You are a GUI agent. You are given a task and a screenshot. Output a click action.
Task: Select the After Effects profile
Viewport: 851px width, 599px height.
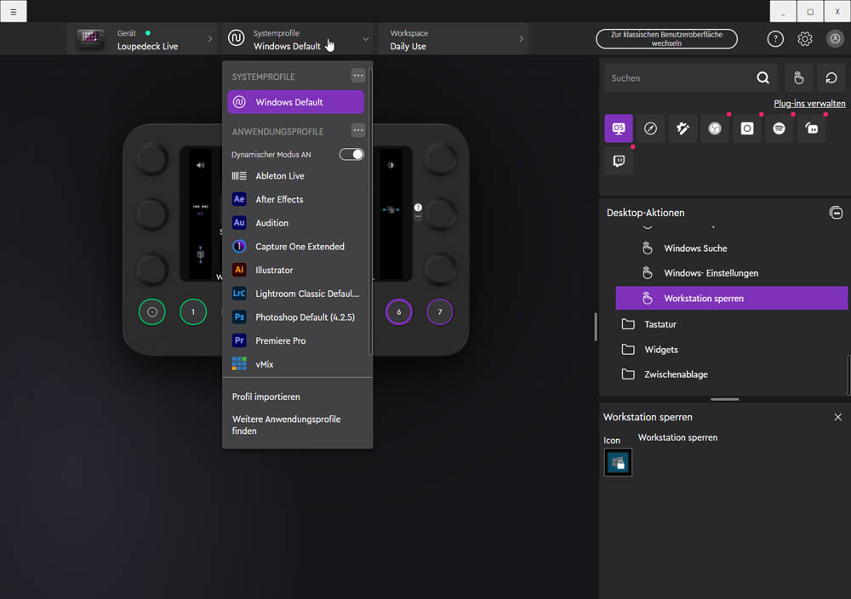pos(296,199)
